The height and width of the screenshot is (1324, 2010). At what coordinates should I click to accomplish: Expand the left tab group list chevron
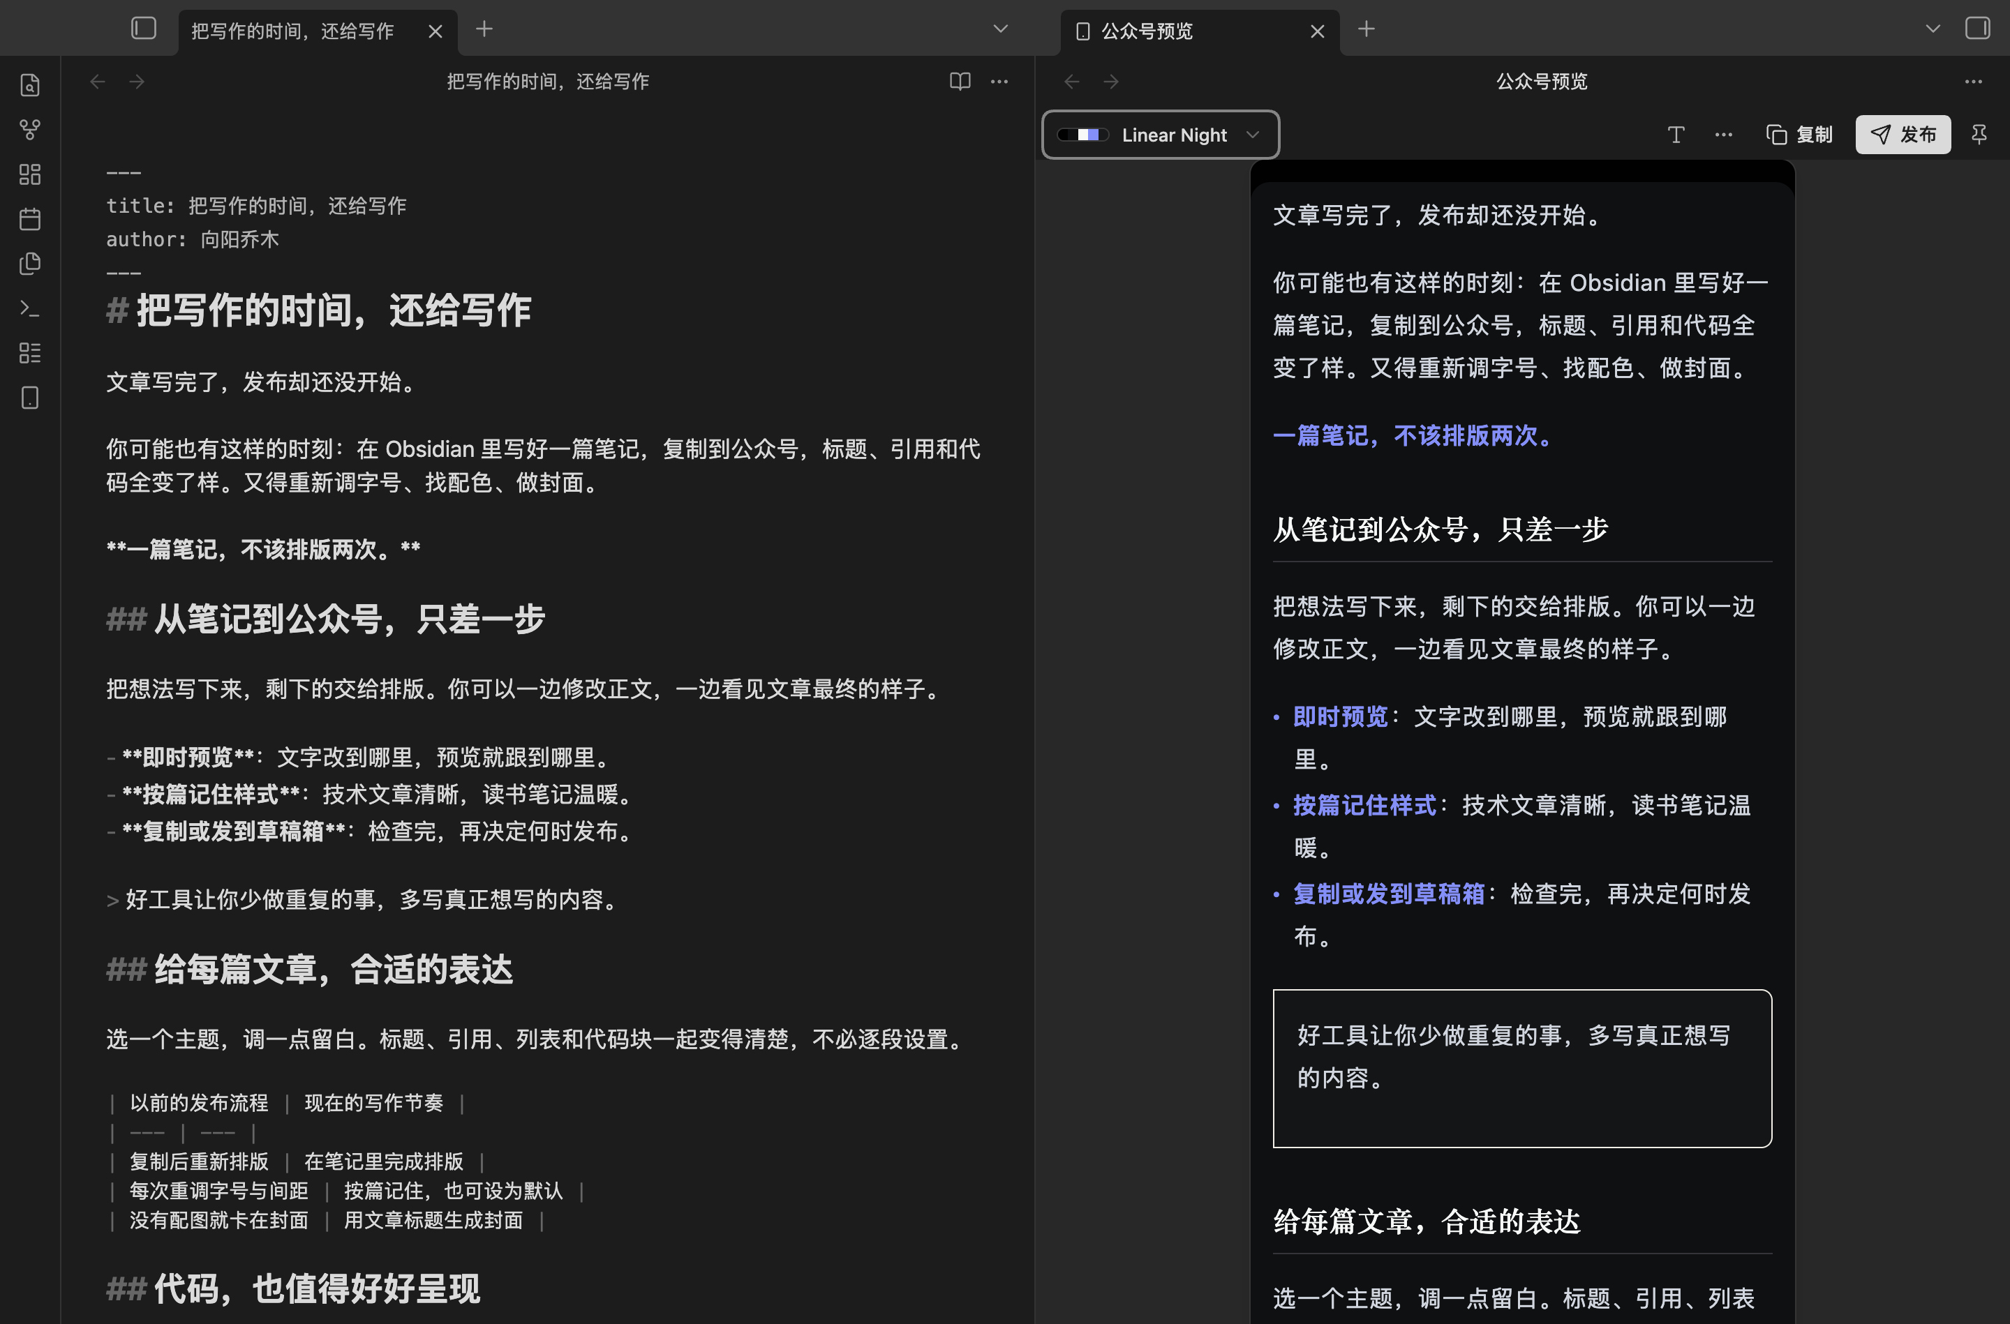(1001, 29)
